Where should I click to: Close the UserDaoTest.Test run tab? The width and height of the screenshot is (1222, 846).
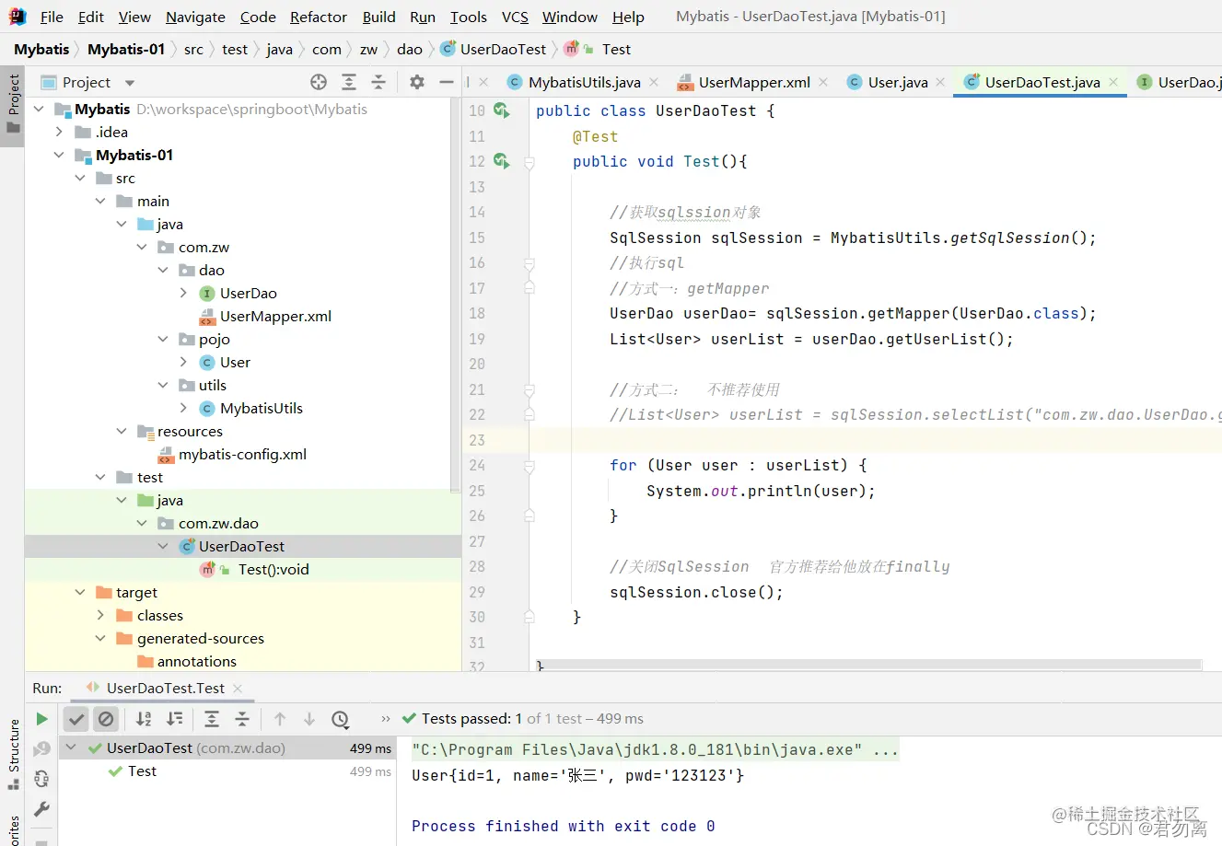point(238,688)
